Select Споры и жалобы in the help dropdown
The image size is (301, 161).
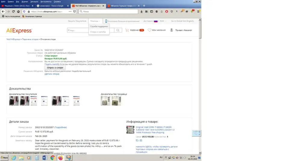[x=98, y=32]
